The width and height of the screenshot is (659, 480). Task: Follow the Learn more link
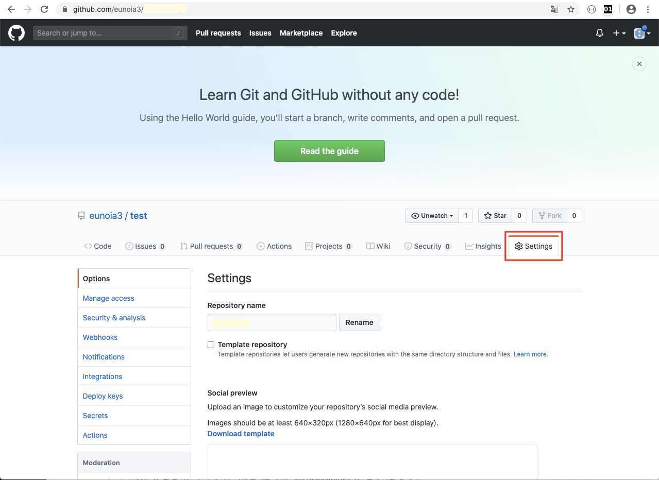[530, 354]
